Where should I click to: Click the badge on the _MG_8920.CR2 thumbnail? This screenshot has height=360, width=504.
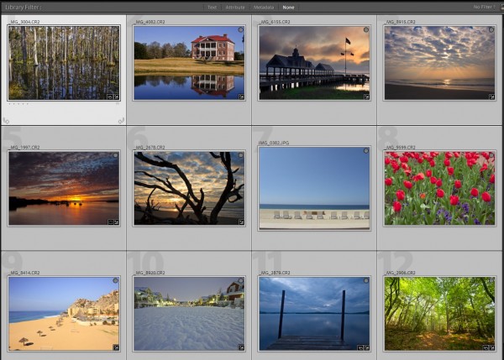(x=240, y=347)
